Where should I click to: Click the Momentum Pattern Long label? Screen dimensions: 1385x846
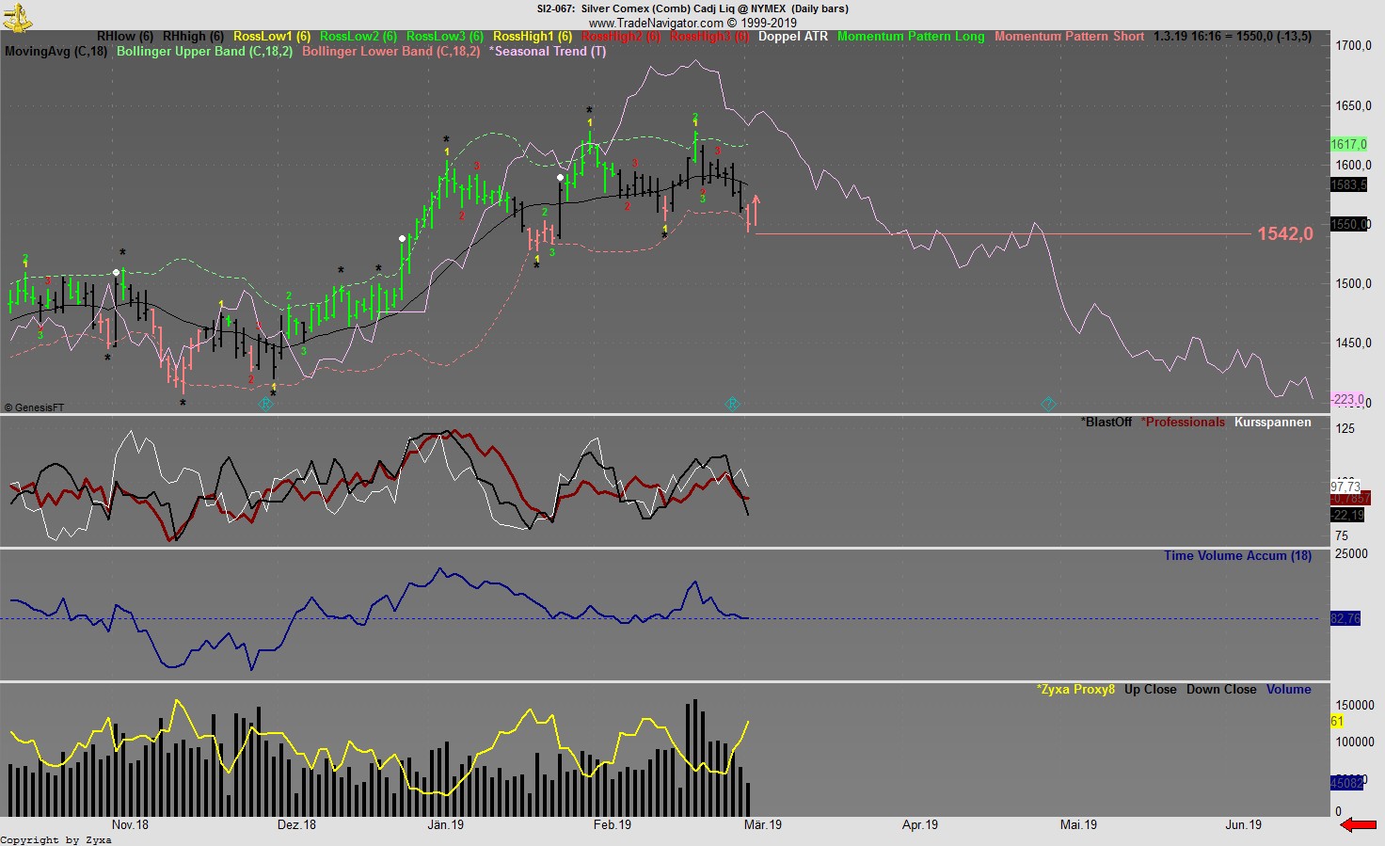[x=911, y=37]
